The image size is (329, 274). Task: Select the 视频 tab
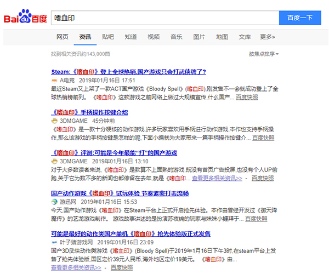pyautogui.click(x=154, y=37)
